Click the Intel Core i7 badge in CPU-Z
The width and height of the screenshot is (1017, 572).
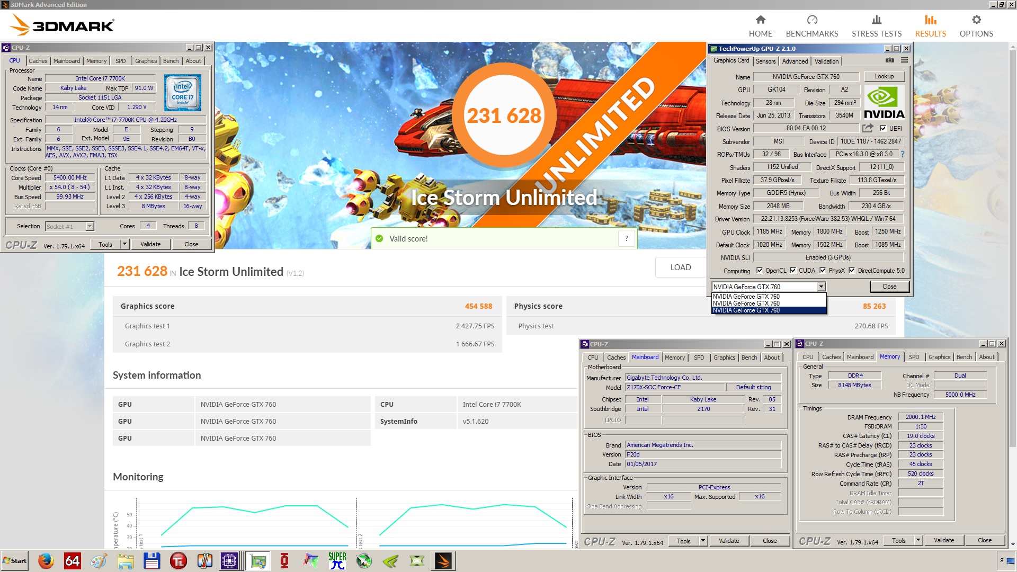pyautogui.click(x=182, y=92)
